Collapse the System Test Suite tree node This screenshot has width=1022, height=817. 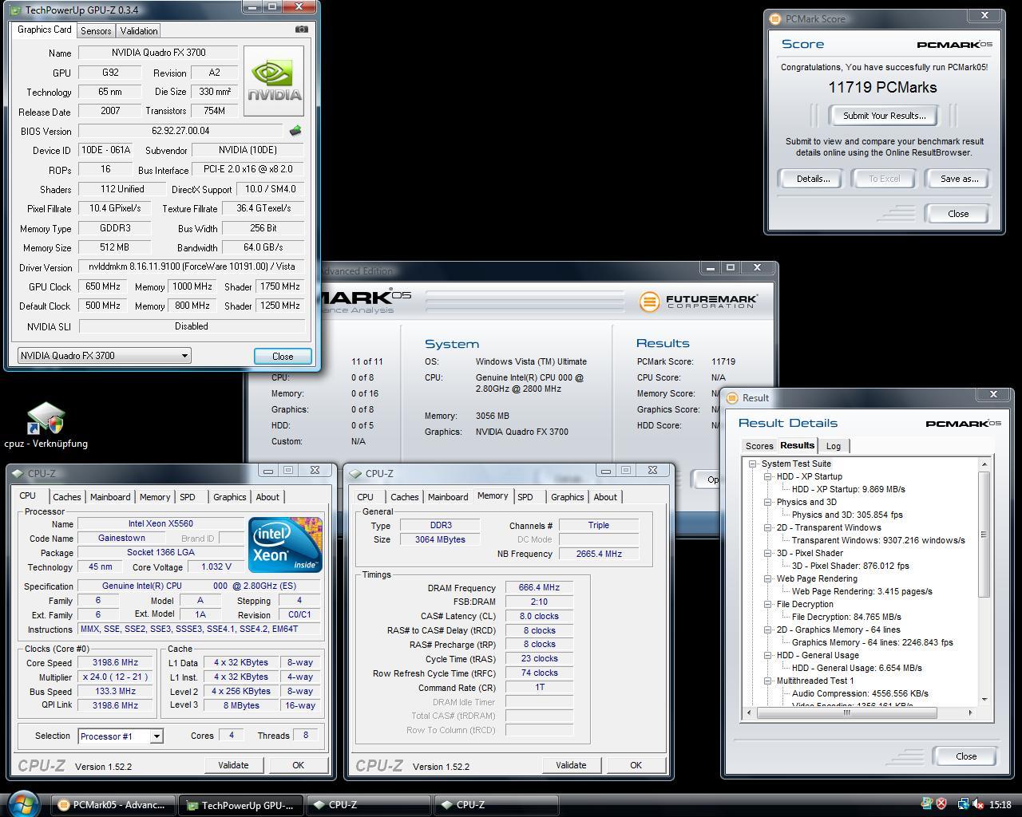coord(752,464)
